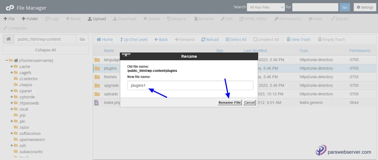Expand the .cache folder in tree
The width and height of the screenshot is (378, 160).
tap(12, 67)
